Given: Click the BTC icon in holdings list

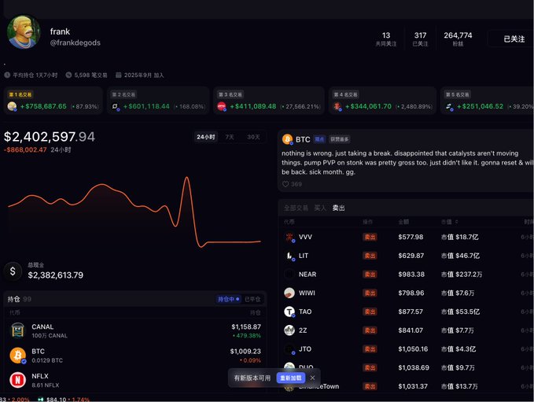Looking at the screenshot, I should point(18,356).
